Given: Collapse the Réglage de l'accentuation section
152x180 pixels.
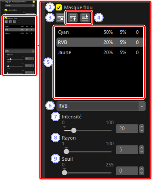Looking at the screenshot, I should pos(3,2).
